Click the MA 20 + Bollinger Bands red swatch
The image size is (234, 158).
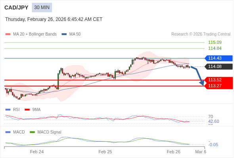pos(8,34)
